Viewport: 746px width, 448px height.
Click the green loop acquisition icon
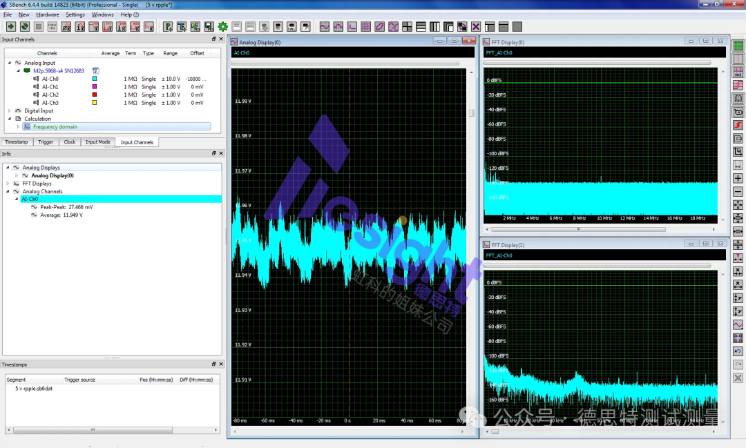pos(25,27)
